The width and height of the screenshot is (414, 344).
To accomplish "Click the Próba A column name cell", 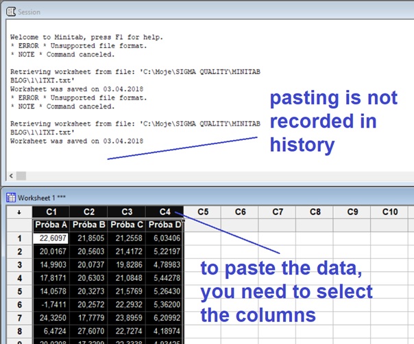I will (51, 225).
